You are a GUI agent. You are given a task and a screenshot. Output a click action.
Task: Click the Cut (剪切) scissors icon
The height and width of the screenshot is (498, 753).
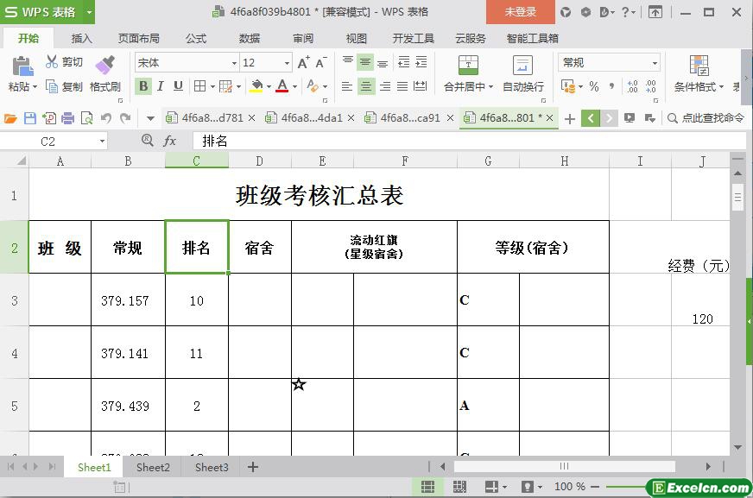pos(52,62)
